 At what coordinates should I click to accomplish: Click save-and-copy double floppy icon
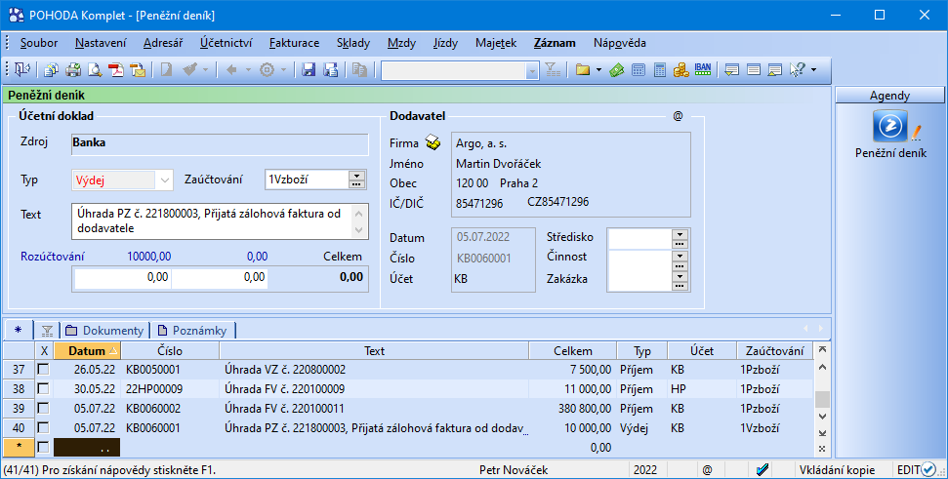click(331, 70)
